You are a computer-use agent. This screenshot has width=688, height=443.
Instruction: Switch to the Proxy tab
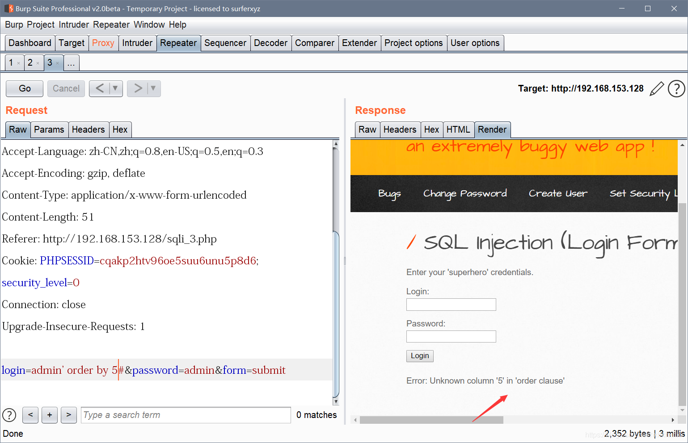[x=103, y=43]
